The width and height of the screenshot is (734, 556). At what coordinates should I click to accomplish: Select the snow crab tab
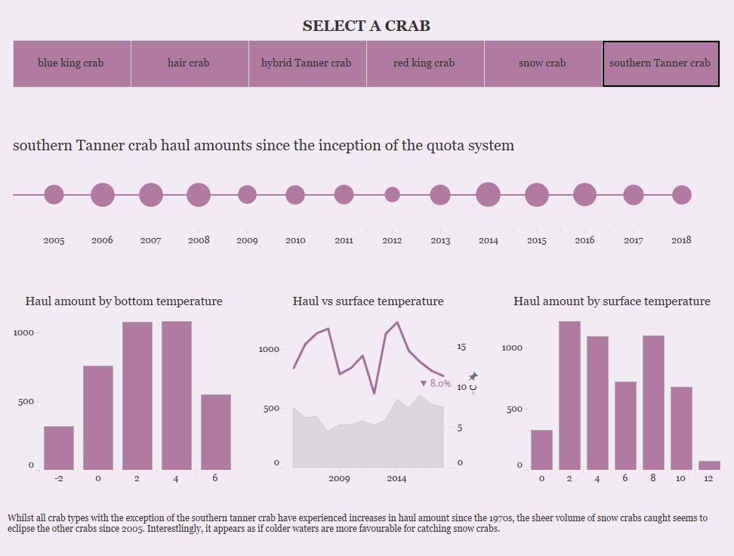543,63
